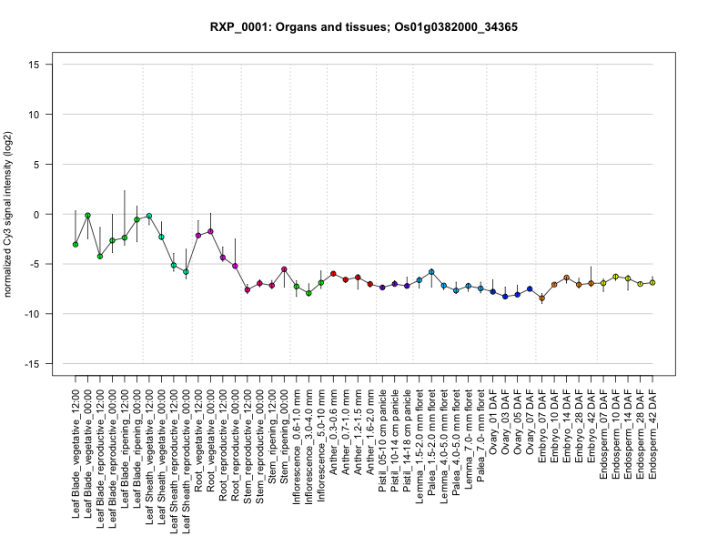Click x-axis label "Embryo_28 DAF"
The image size is (728, 546).
pyautogui.click(x=580, y=426)
